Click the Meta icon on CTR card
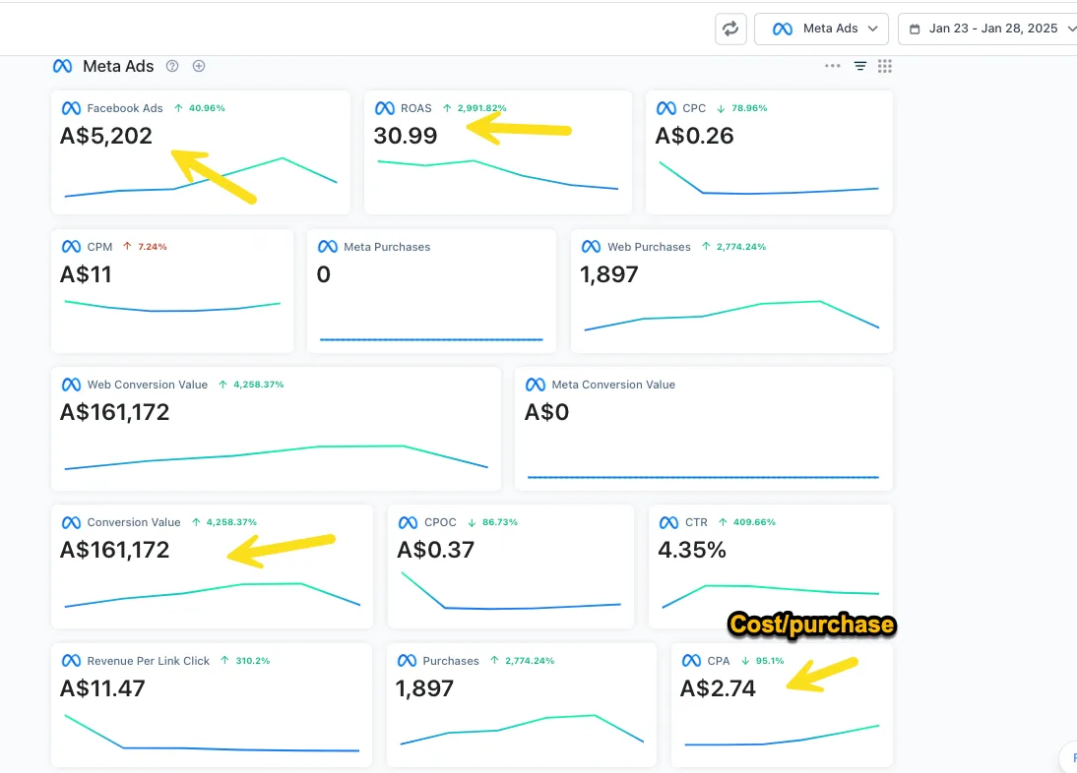Viewport: 1077px width, 773px height. tap(669, 522)
